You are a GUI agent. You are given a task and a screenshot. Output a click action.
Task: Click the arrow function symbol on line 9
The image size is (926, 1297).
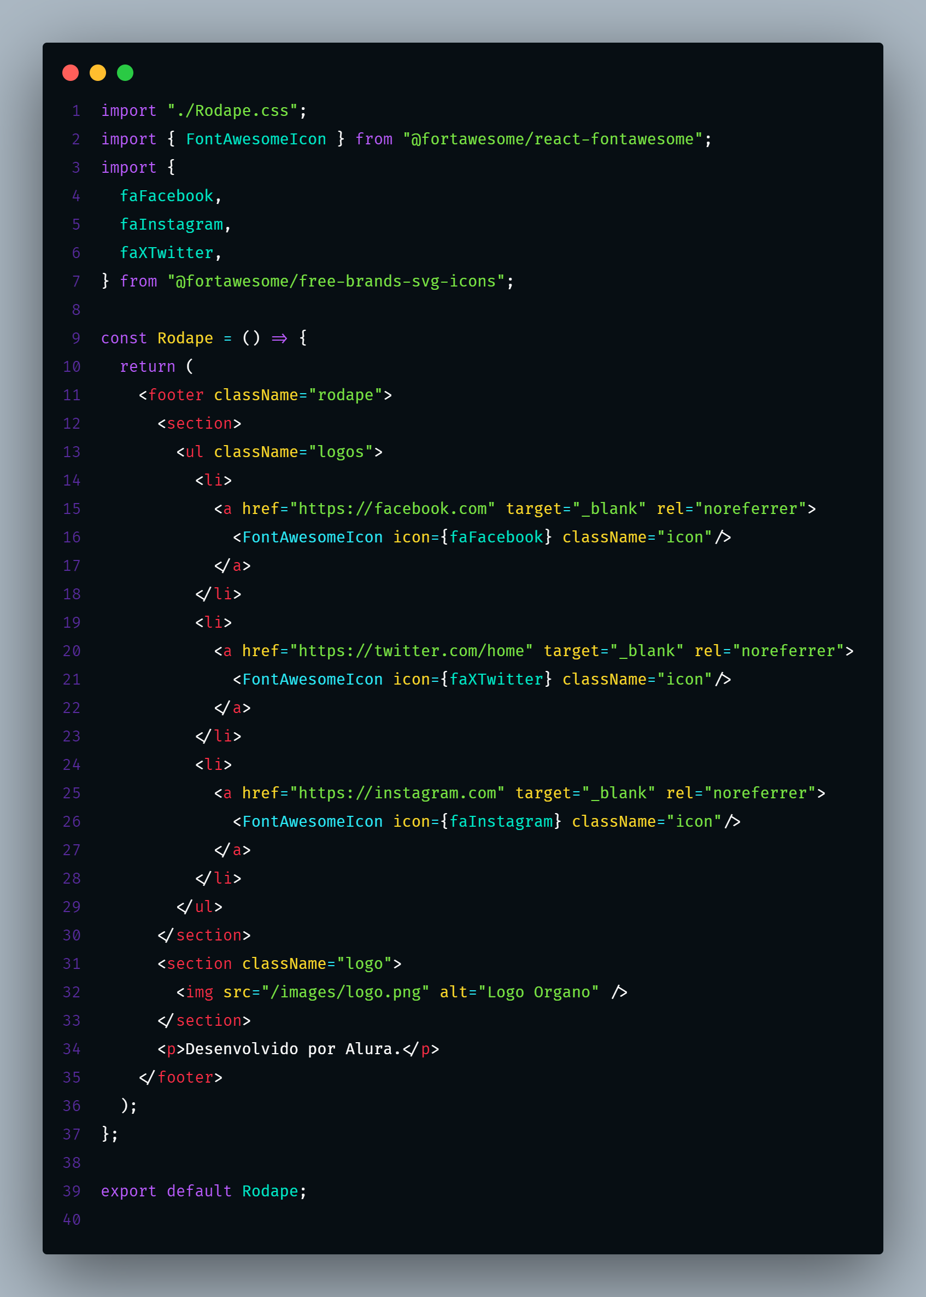click(279, 338)
